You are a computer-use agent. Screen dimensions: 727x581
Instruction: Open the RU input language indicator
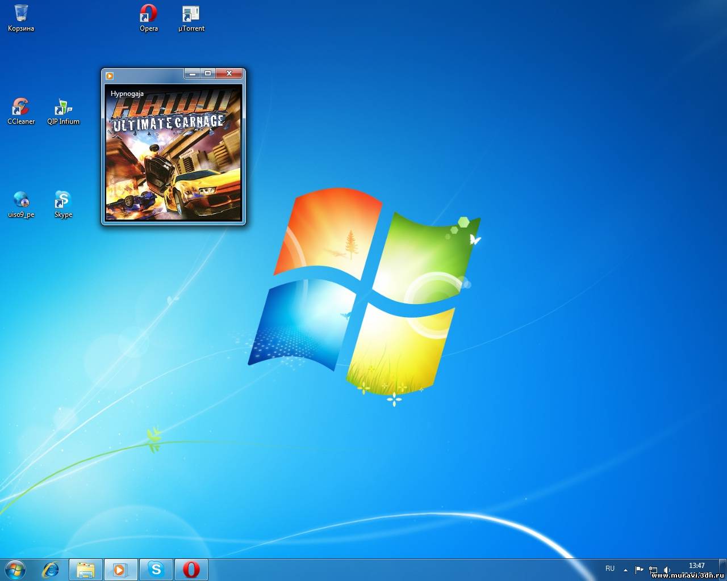pos(610,569)
